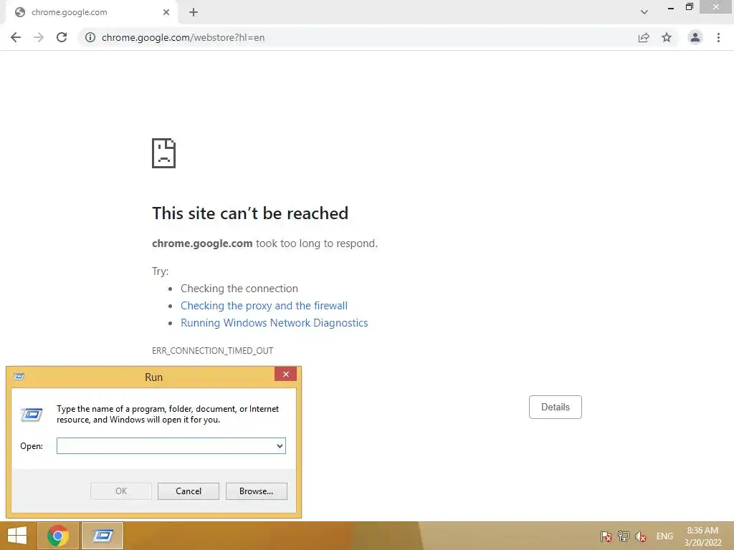Minimize the Chrome window
The image size is (734, 550).
point(671,8)
